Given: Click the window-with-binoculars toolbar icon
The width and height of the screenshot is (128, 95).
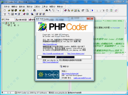Looking at the screenshot, I should (32, 14).
